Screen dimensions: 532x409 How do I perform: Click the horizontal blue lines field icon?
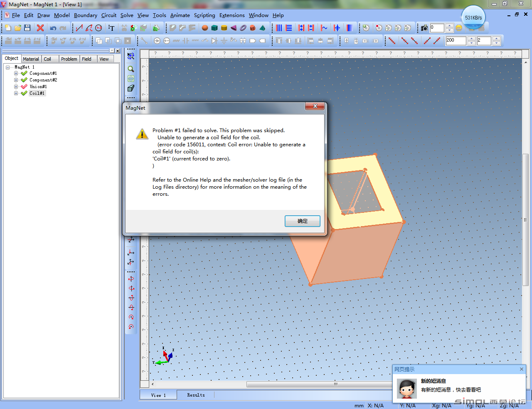pyautogui.click(x=289, y=28)
